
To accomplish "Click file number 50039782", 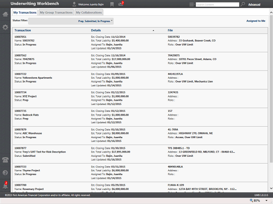I will 174,37.
